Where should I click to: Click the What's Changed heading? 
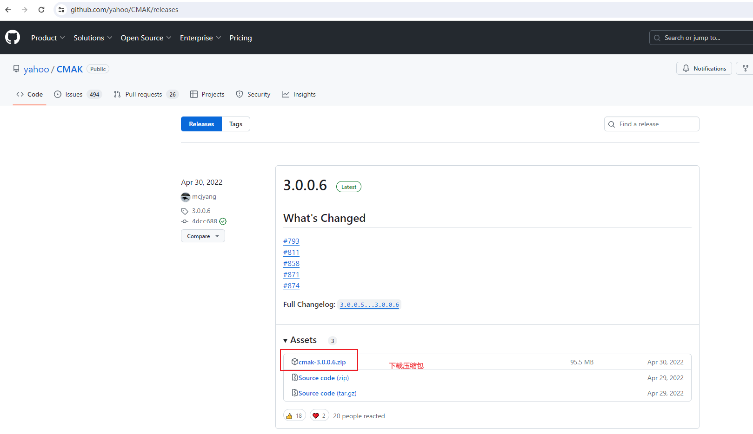click(x=324, y=218)
